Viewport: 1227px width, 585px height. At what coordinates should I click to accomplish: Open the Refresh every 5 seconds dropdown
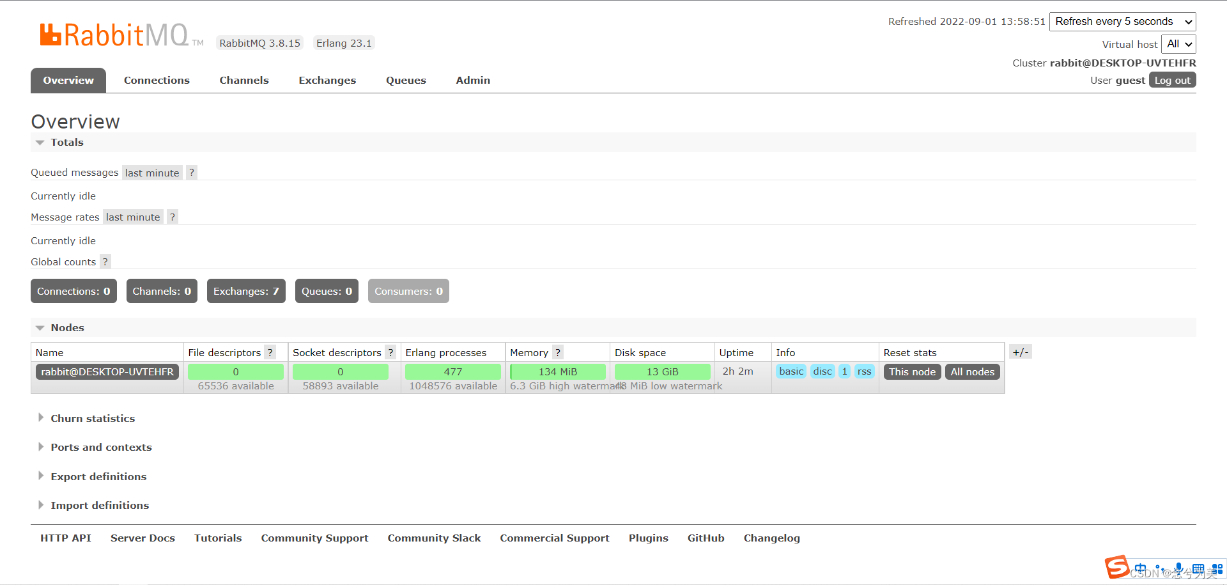pos(1123,22)
